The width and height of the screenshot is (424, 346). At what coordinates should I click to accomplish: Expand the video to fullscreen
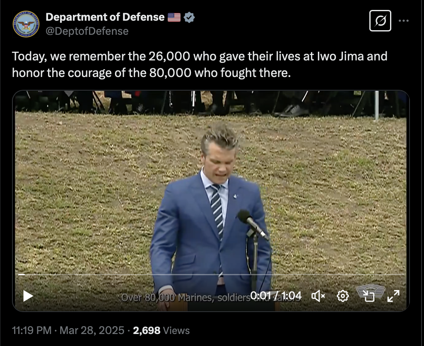pyautogui.click(x=393, y=296)
